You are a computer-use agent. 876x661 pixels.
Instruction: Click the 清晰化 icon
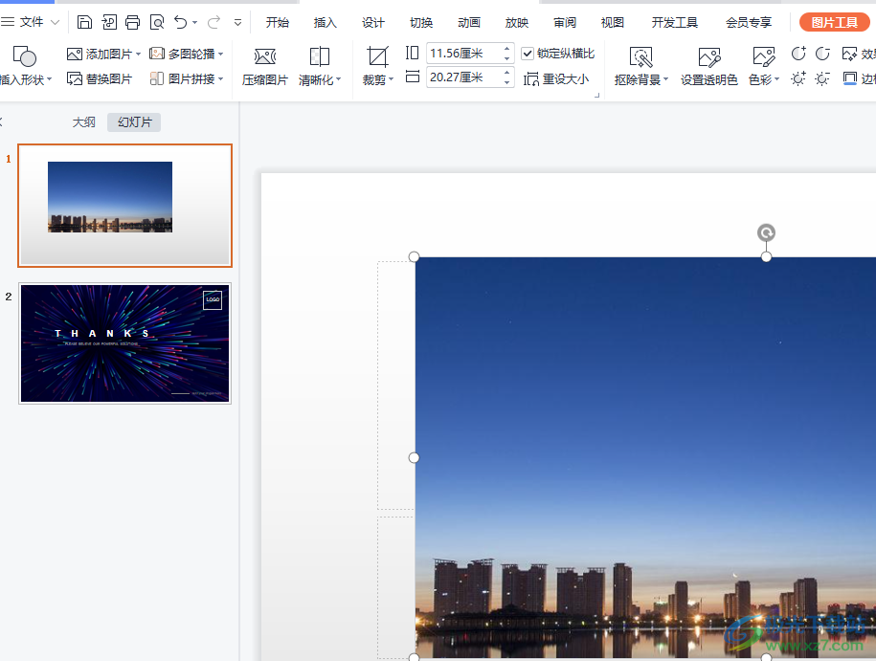320,56
